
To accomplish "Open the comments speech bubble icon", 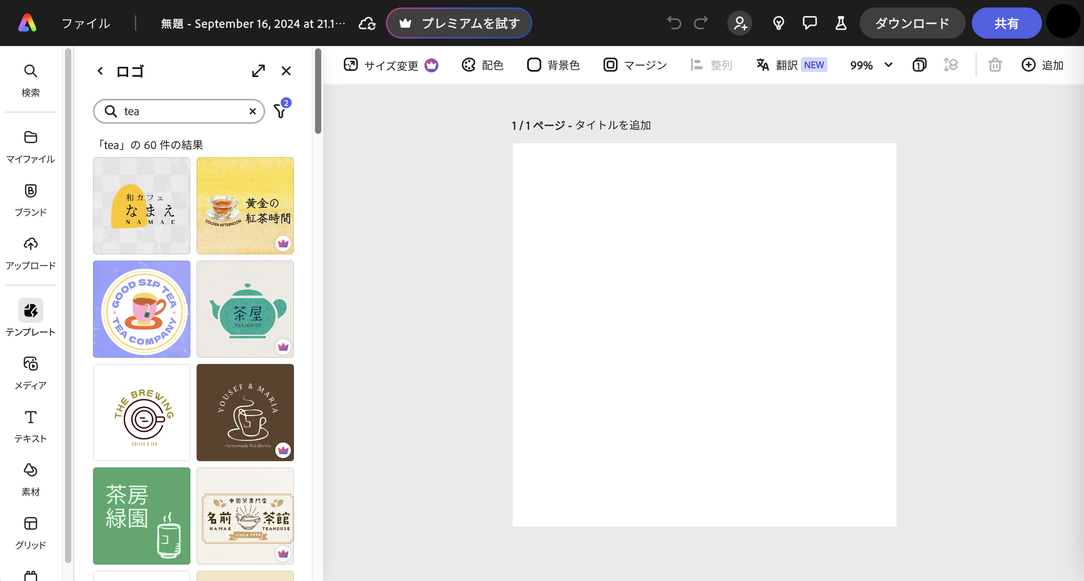I will coord(809,23).
